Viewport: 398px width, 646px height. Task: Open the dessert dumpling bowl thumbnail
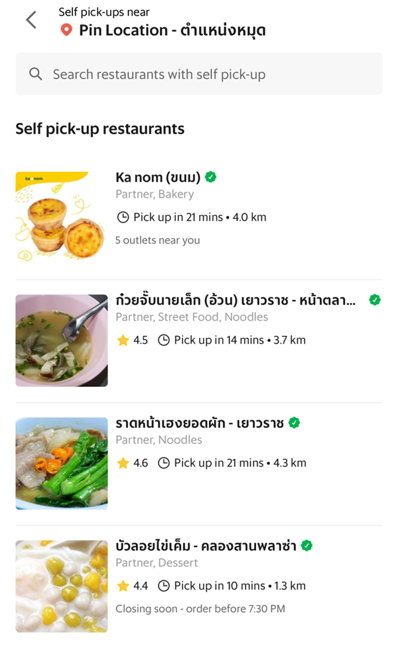click(x=62, y=586)
